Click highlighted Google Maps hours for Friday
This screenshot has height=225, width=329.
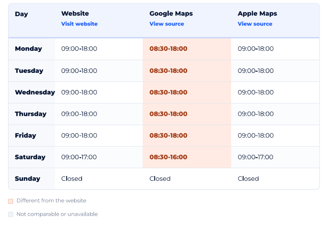click(x=168, y=136)
